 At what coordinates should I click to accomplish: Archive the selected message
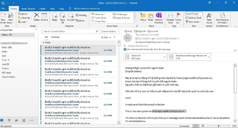pos(44,17)
